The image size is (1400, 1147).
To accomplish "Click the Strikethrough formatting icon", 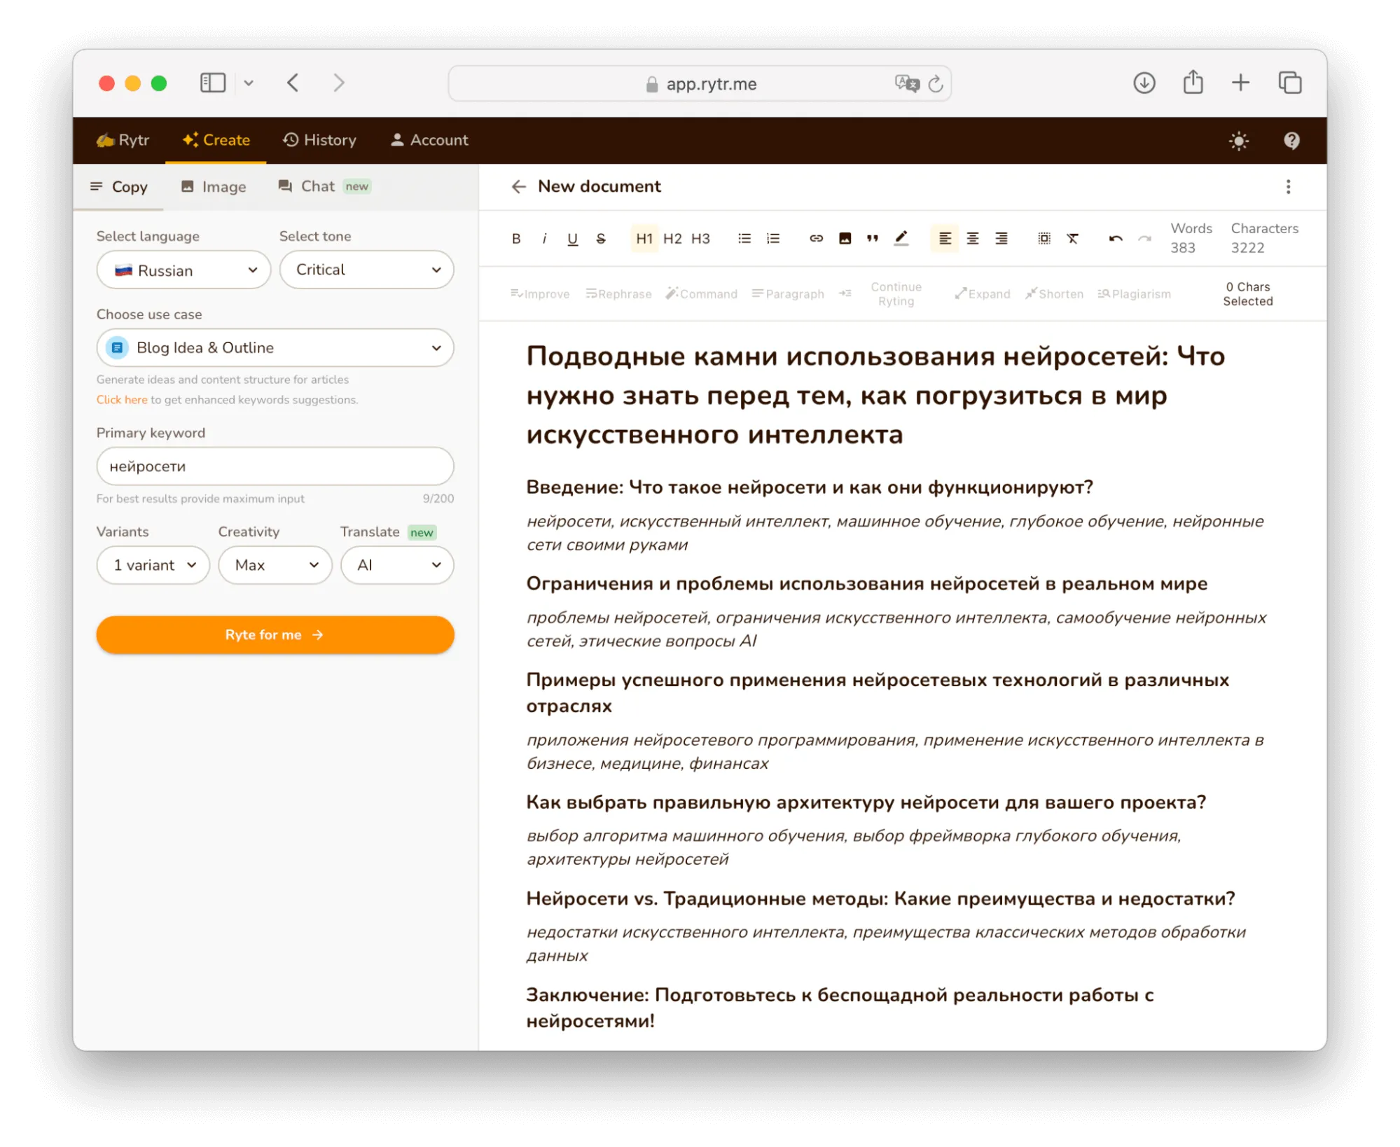I will [x=600, y=238].
